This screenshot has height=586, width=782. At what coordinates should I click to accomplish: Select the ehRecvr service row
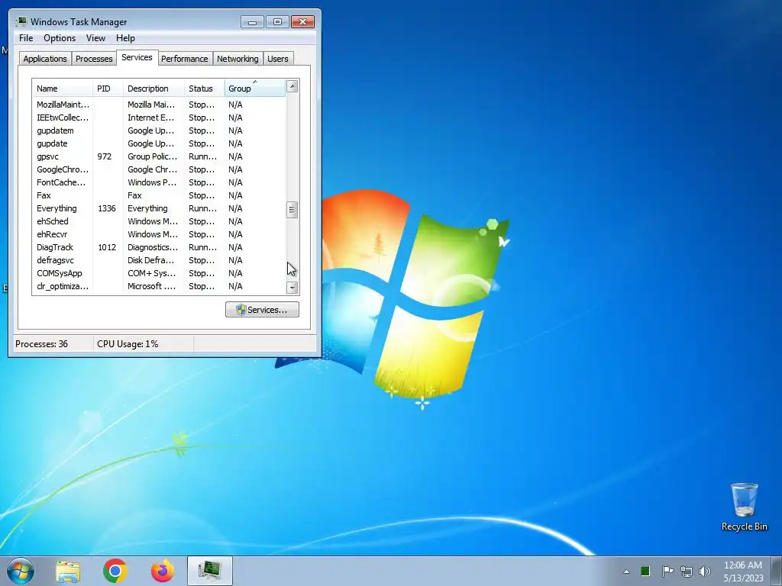click(x=159, y=234)
